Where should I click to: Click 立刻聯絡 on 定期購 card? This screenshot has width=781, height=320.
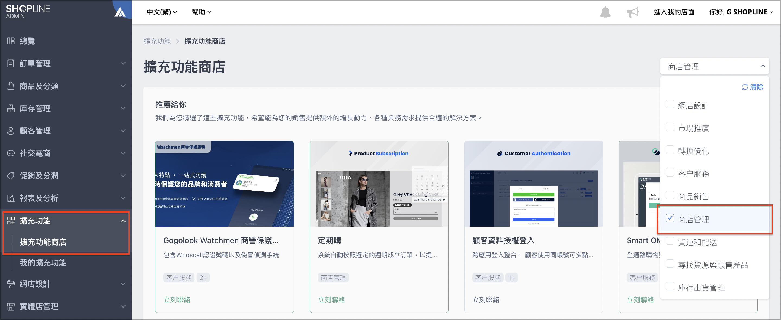coord(331,300)
